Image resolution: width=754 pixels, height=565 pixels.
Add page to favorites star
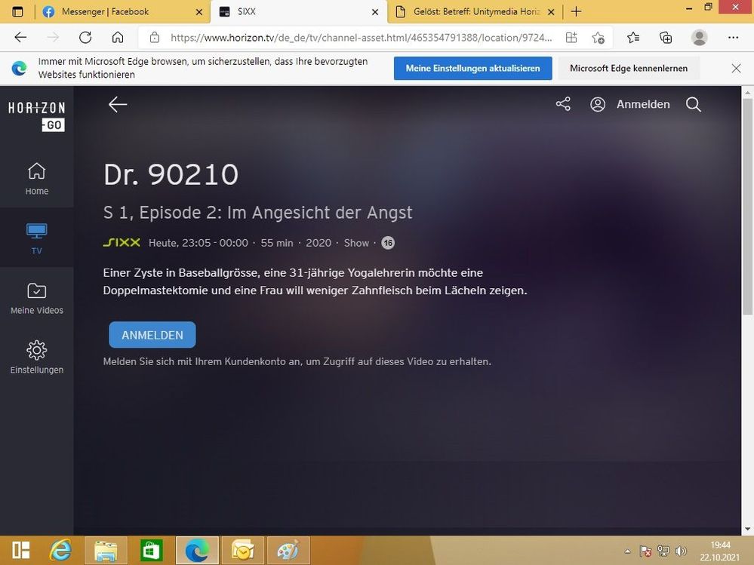tap(598, 38)
